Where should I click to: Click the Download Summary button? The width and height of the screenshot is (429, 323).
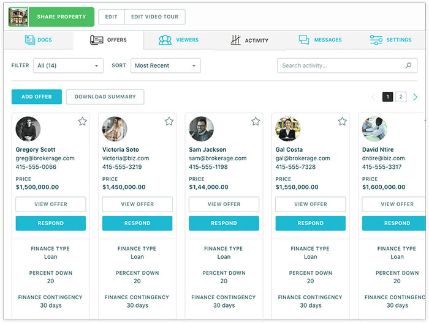[x=105, y=97]
